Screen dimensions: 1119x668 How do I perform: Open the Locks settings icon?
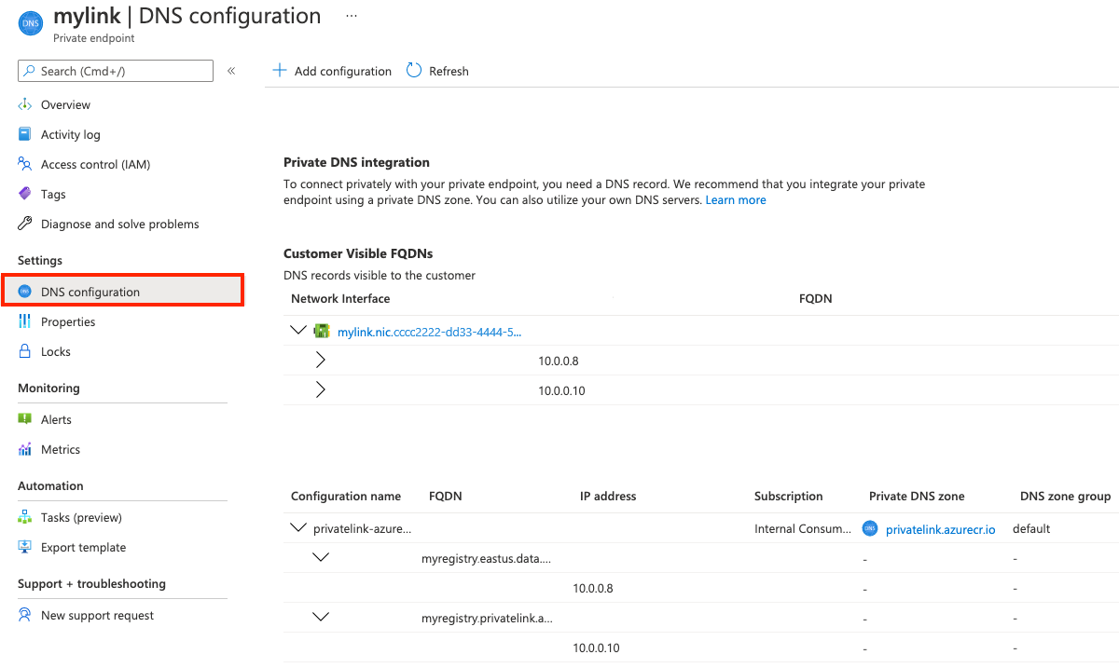point(25,351)
